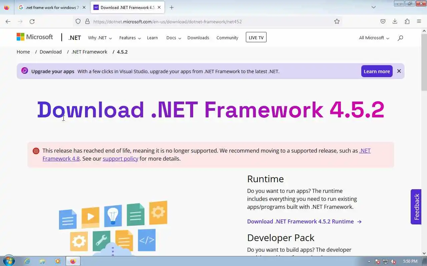Expand the All Microsoft dropdown
The height and width of the screenshot is (266, 427).
coord(374,38)
